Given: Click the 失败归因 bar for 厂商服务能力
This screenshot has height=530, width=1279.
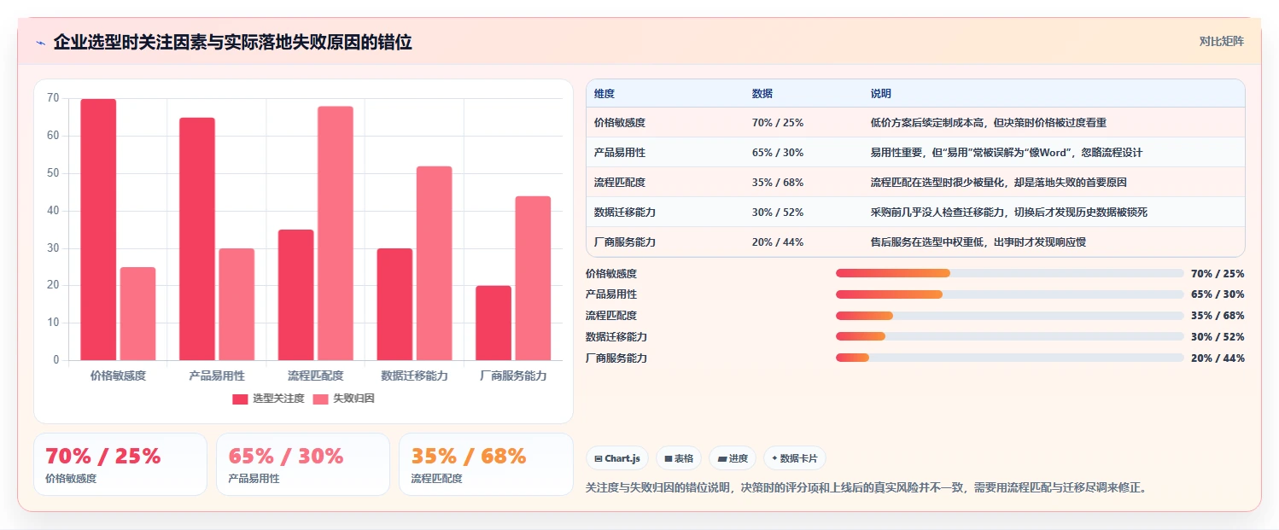Looking at the screenshot, I should pyautogui.click(x=533, y=278).
